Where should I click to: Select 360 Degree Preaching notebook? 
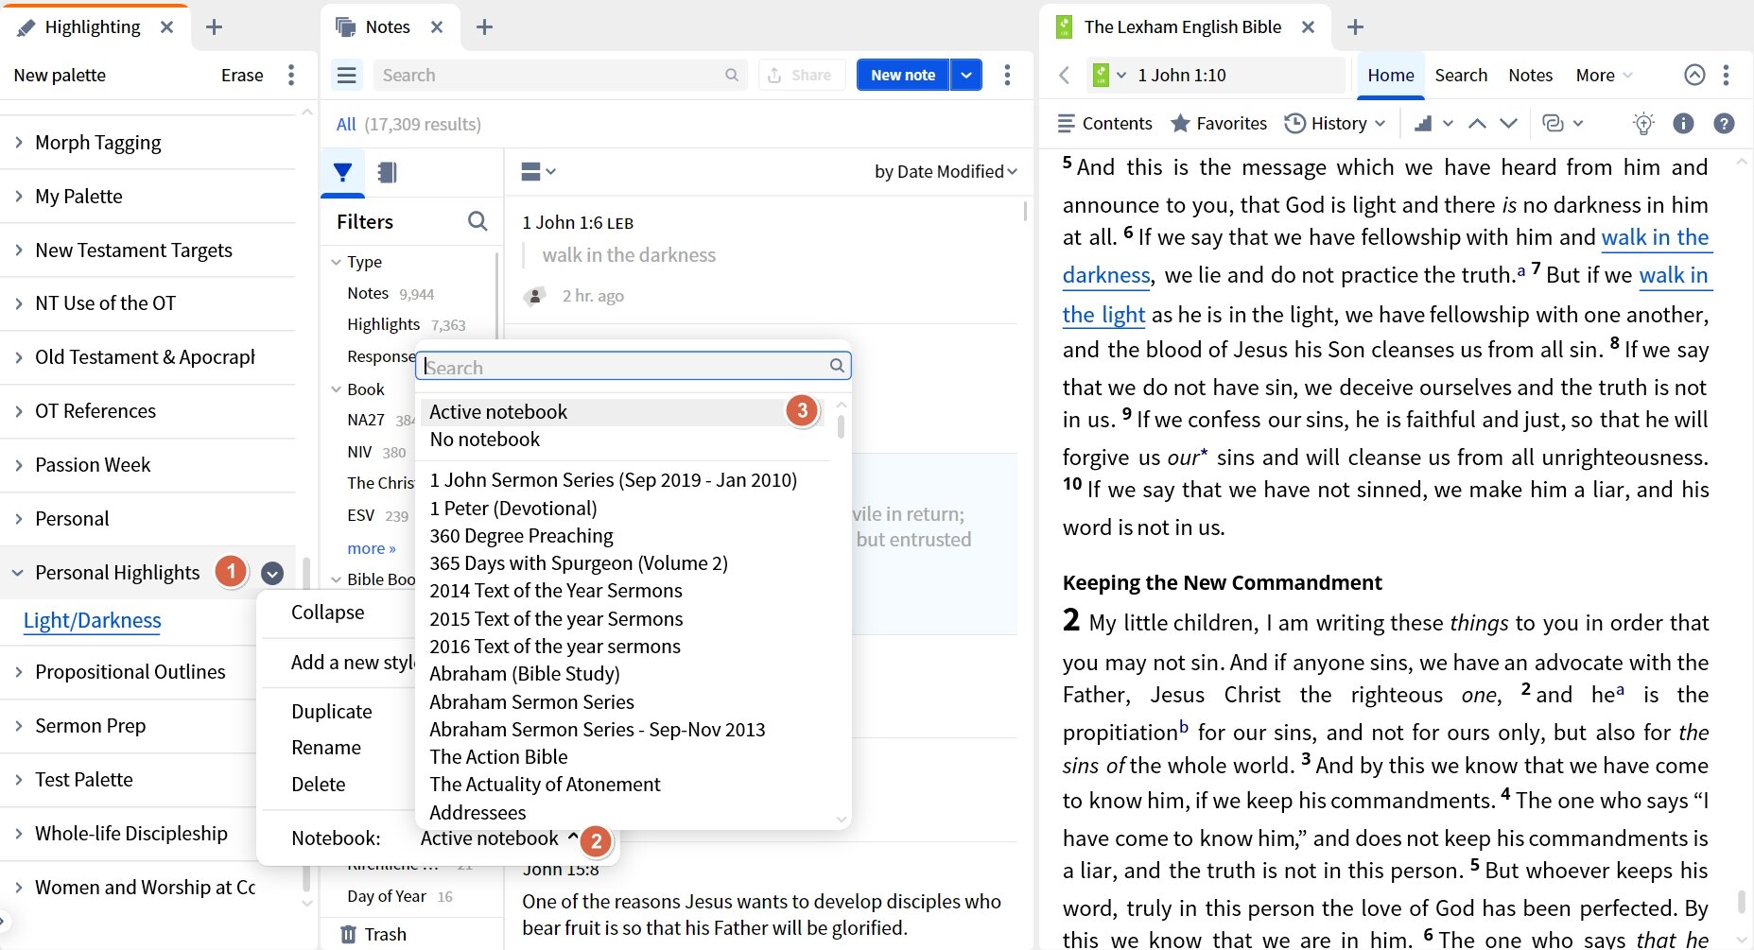pos(521,535)
